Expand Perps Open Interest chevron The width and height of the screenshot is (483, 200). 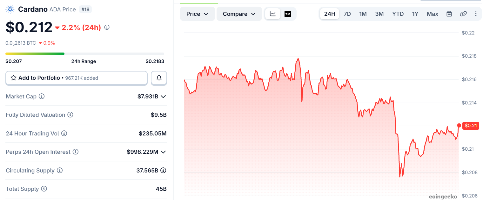tap(164, 152)
